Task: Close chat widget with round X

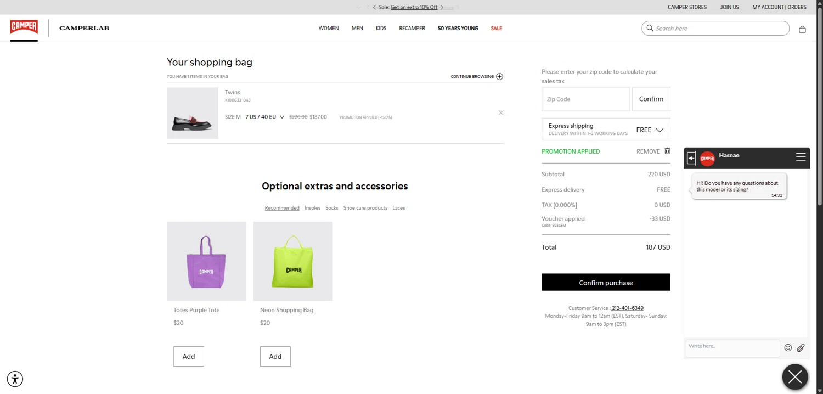Action: (795, 377)
